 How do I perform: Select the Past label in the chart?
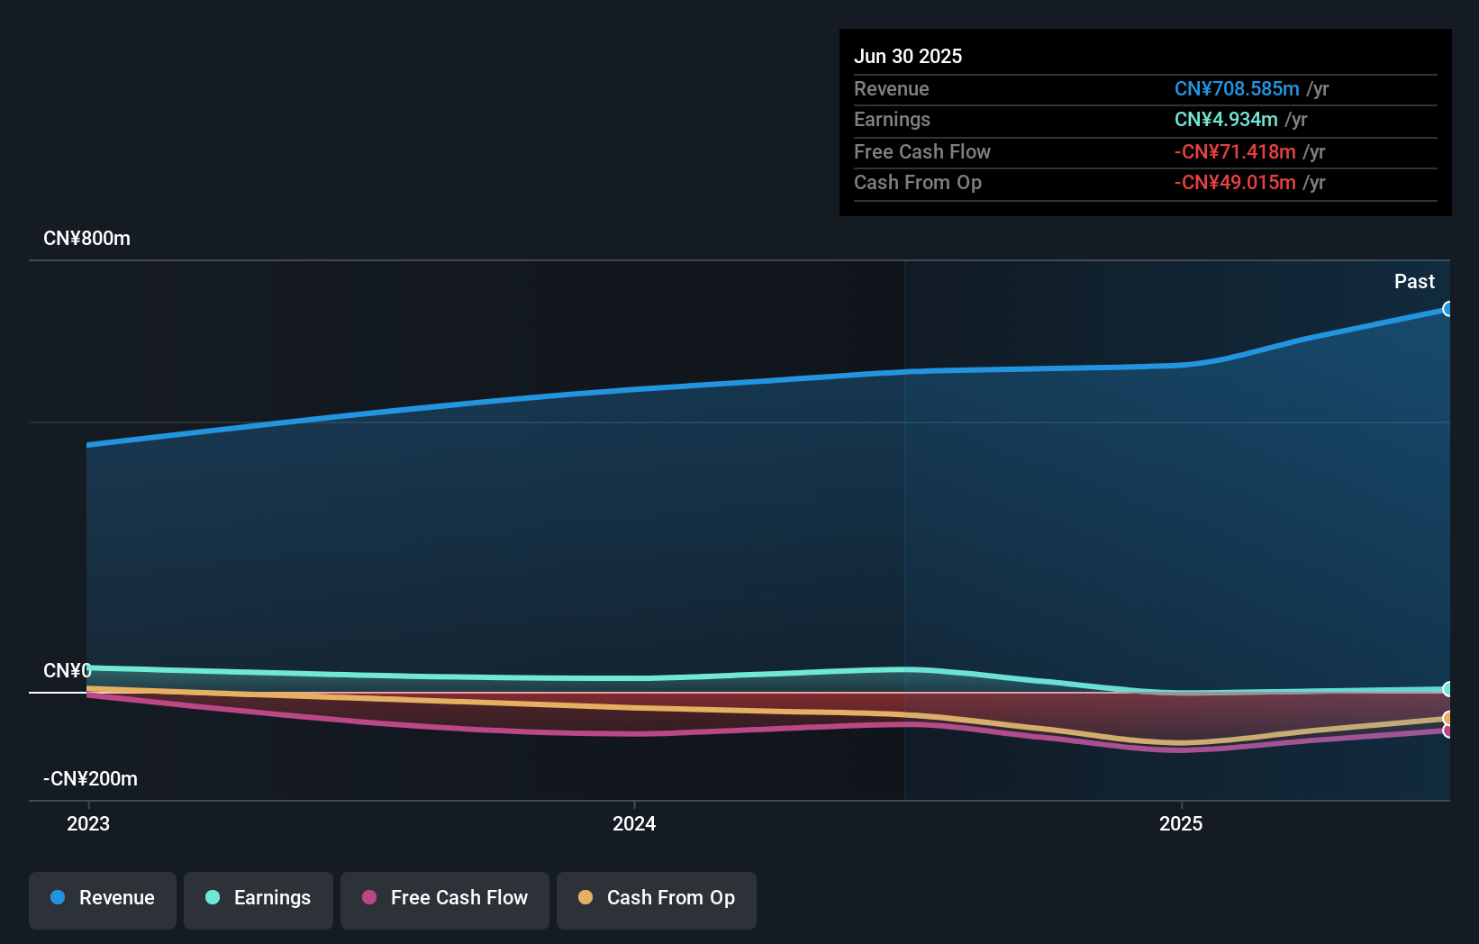pyautogui.click(x=1415, y=281)
